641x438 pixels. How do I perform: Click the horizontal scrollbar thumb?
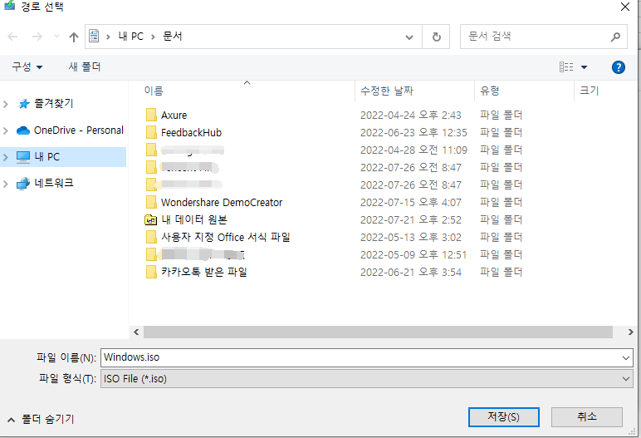(378, 332)
